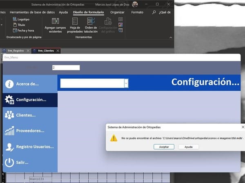245x183 pixels.
Task: Click the search magnifier icon in ribbon
Action: point(154,12)
